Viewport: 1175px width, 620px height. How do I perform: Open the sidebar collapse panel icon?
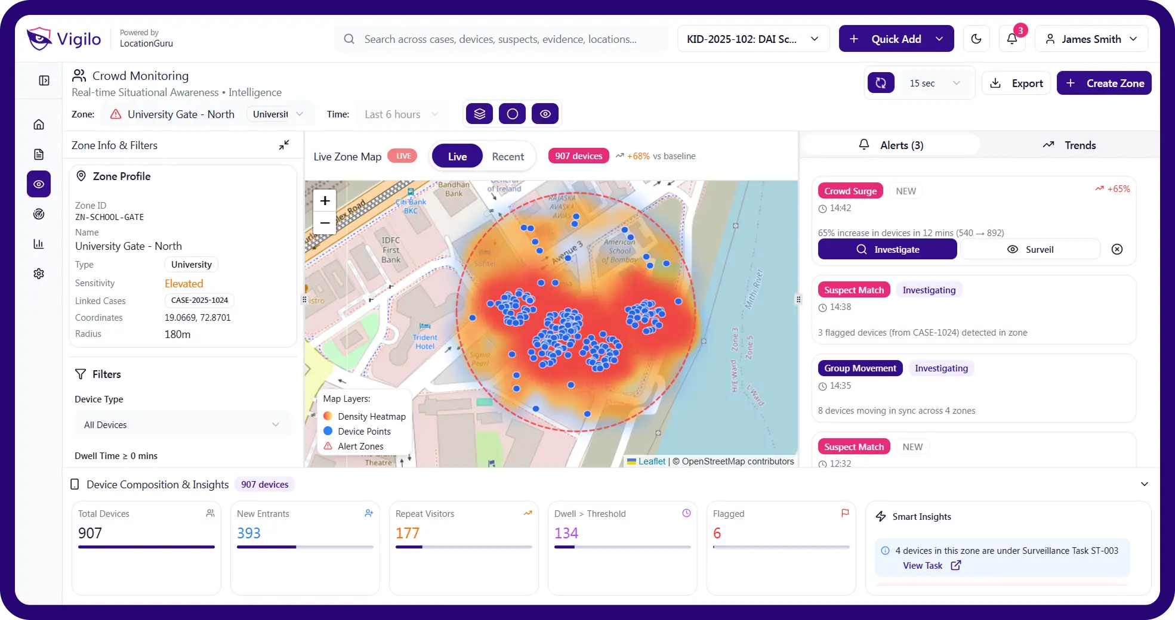click(x=44, y=80)
